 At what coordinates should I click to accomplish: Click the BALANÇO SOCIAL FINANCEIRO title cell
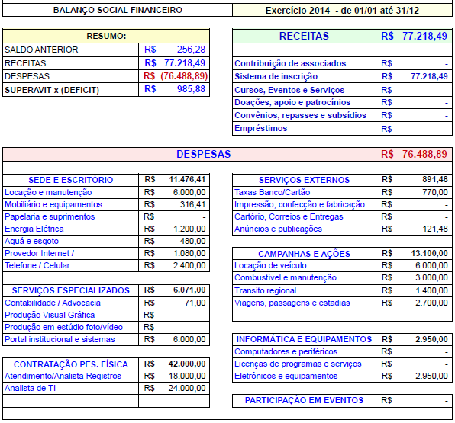click(x=118, y=10)
